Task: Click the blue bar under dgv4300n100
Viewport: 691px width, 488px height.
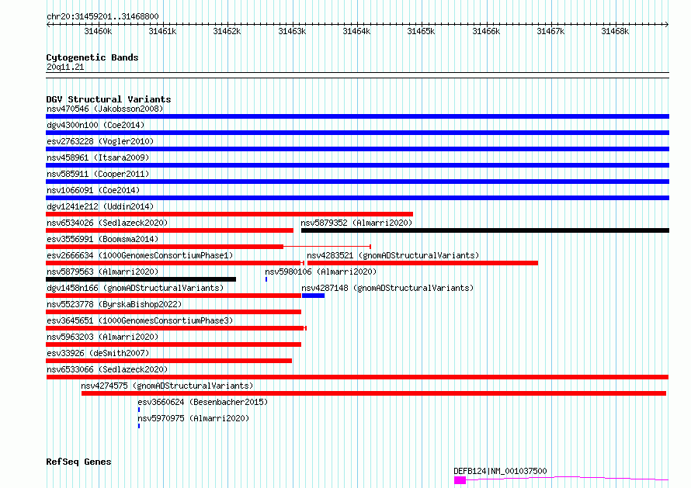Action: [357, 133]
